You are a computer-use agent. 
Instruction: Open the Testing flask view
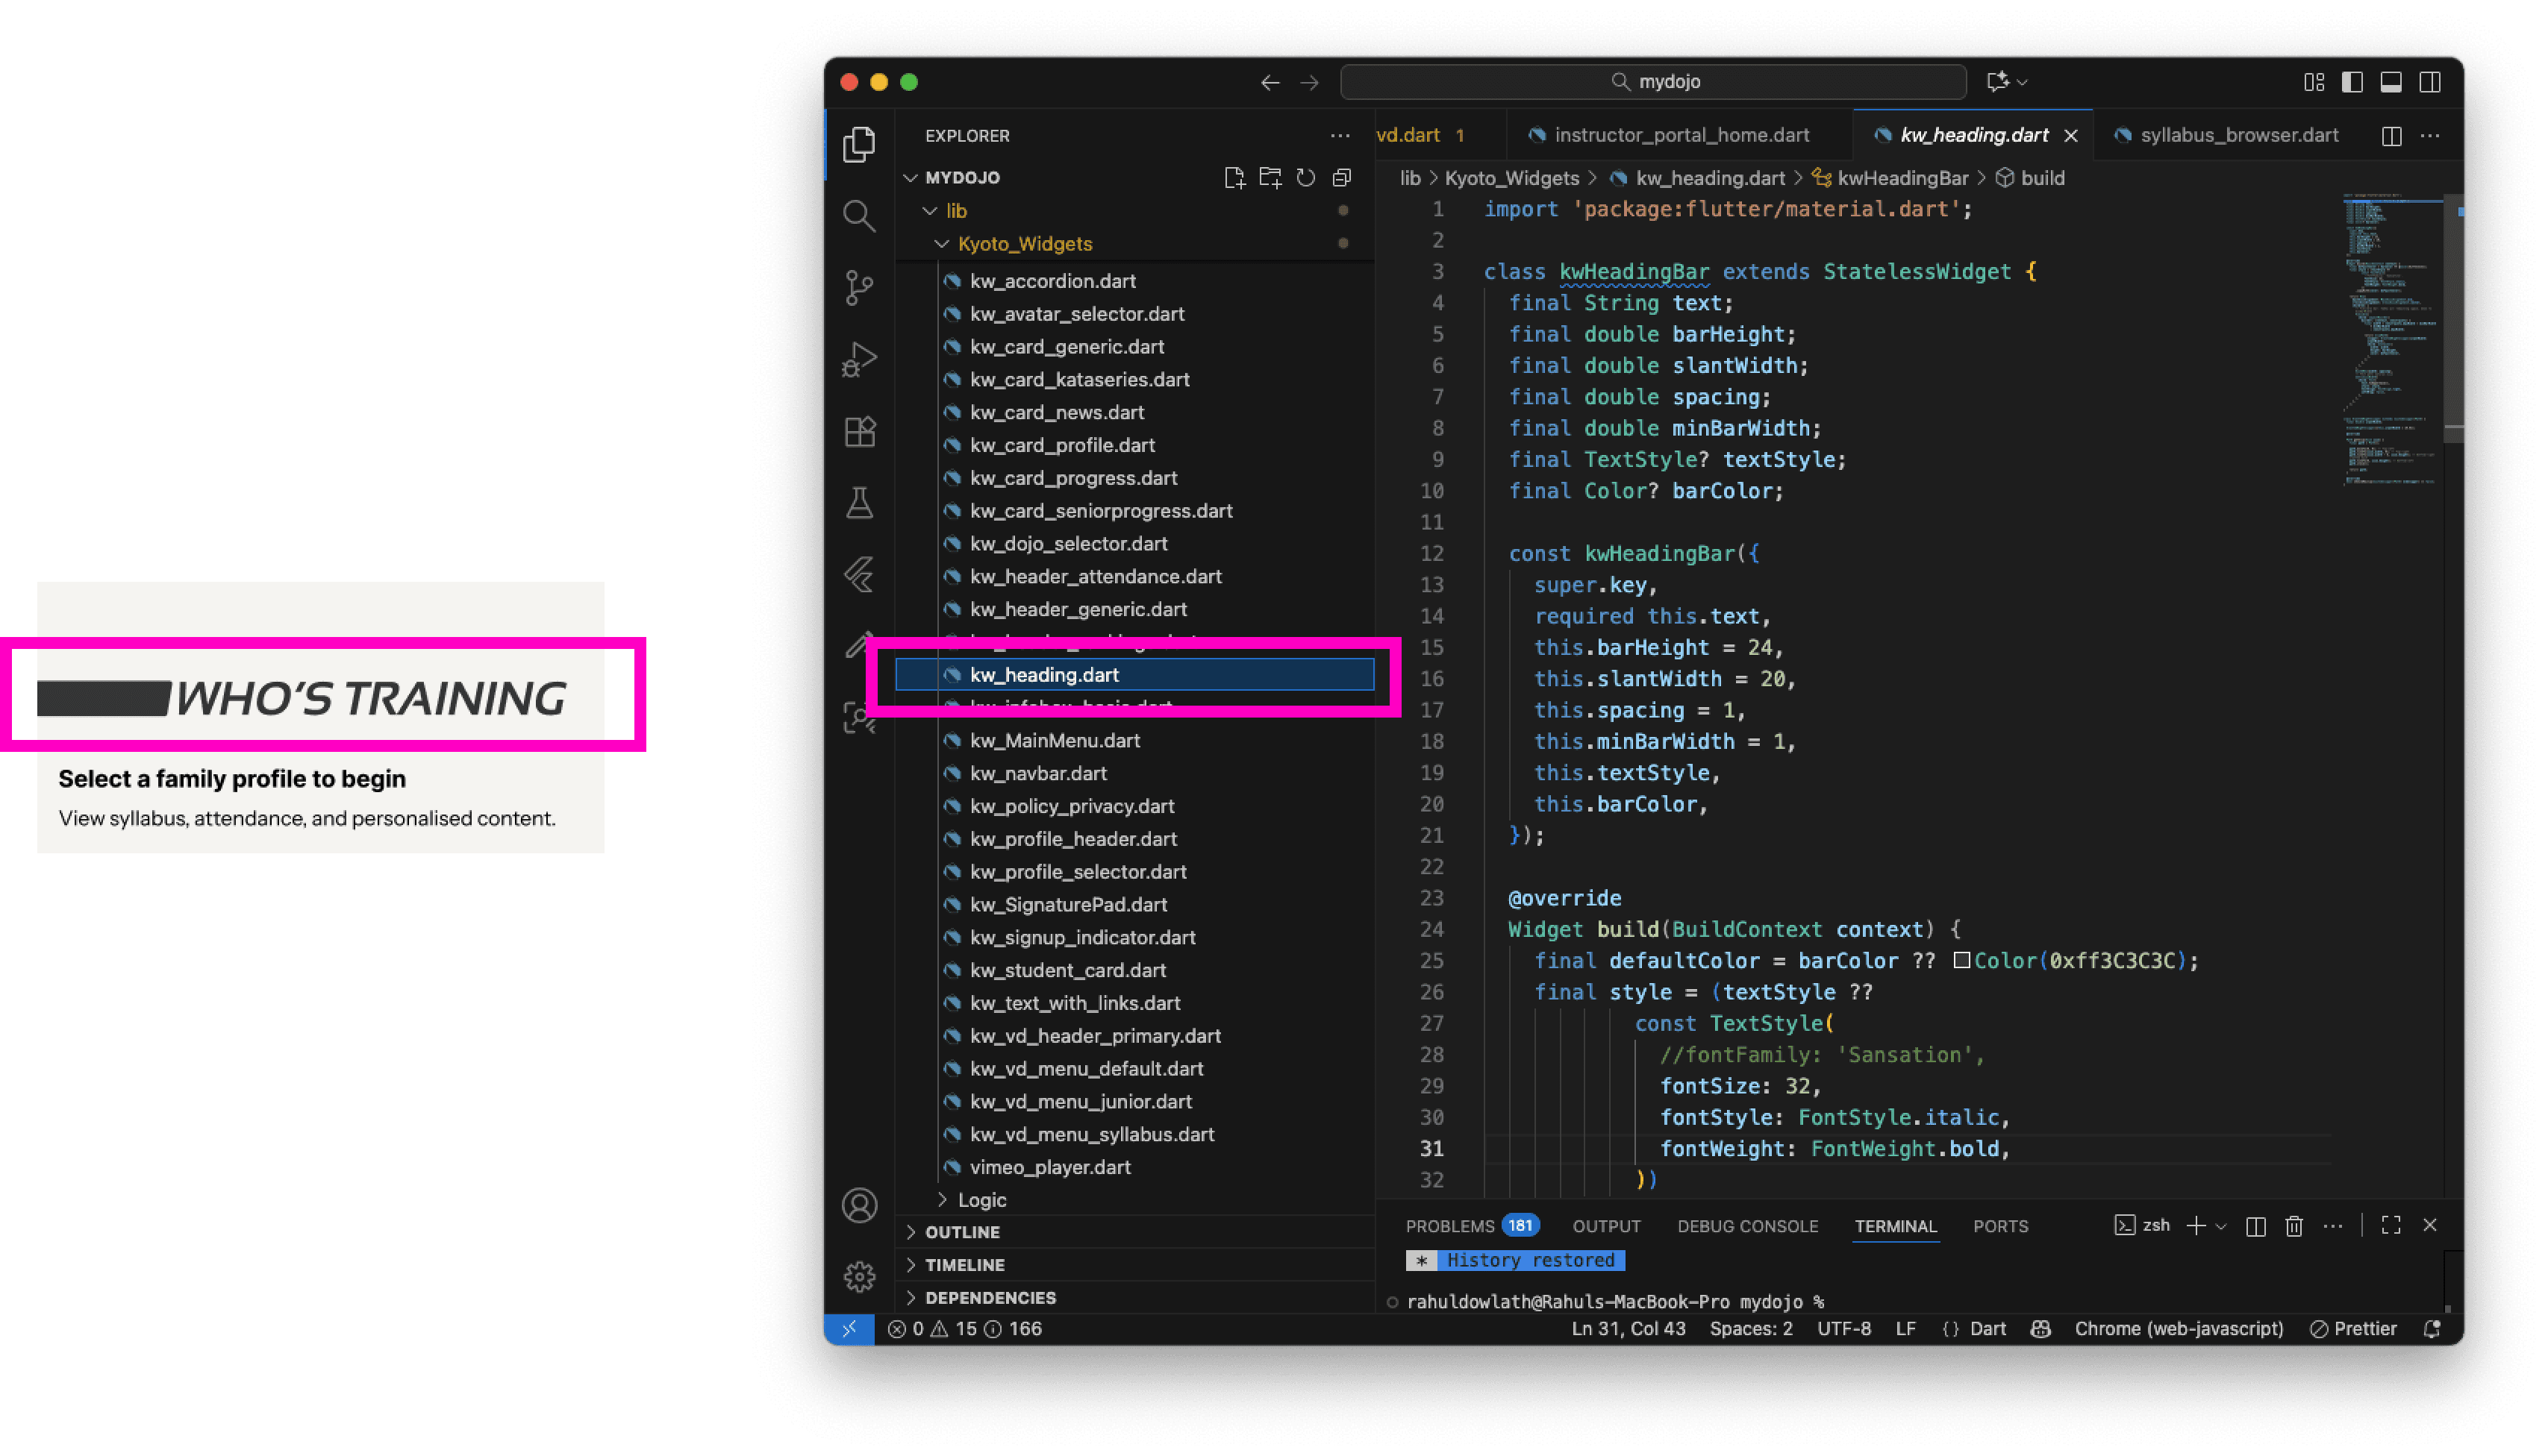point(858,503)
